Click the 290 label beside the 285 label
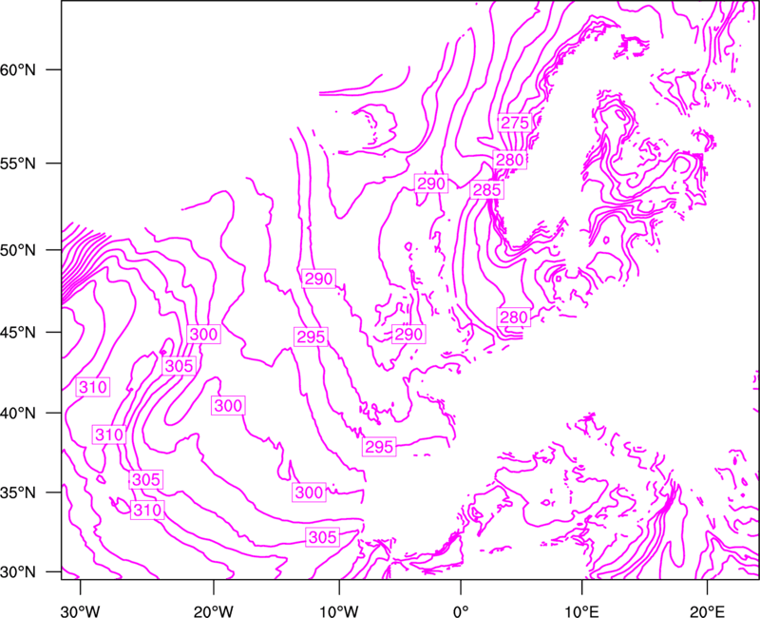This screenshot has height=618, width=760. (431, 183)
